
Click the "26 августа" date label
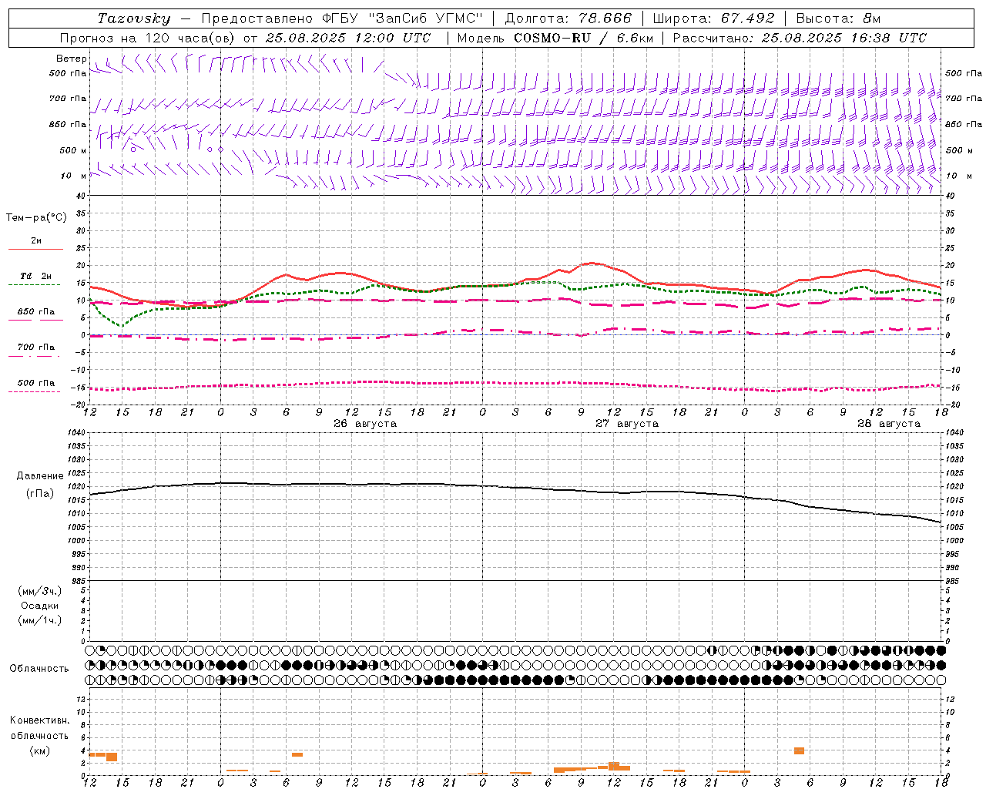[x=365, y=424]
